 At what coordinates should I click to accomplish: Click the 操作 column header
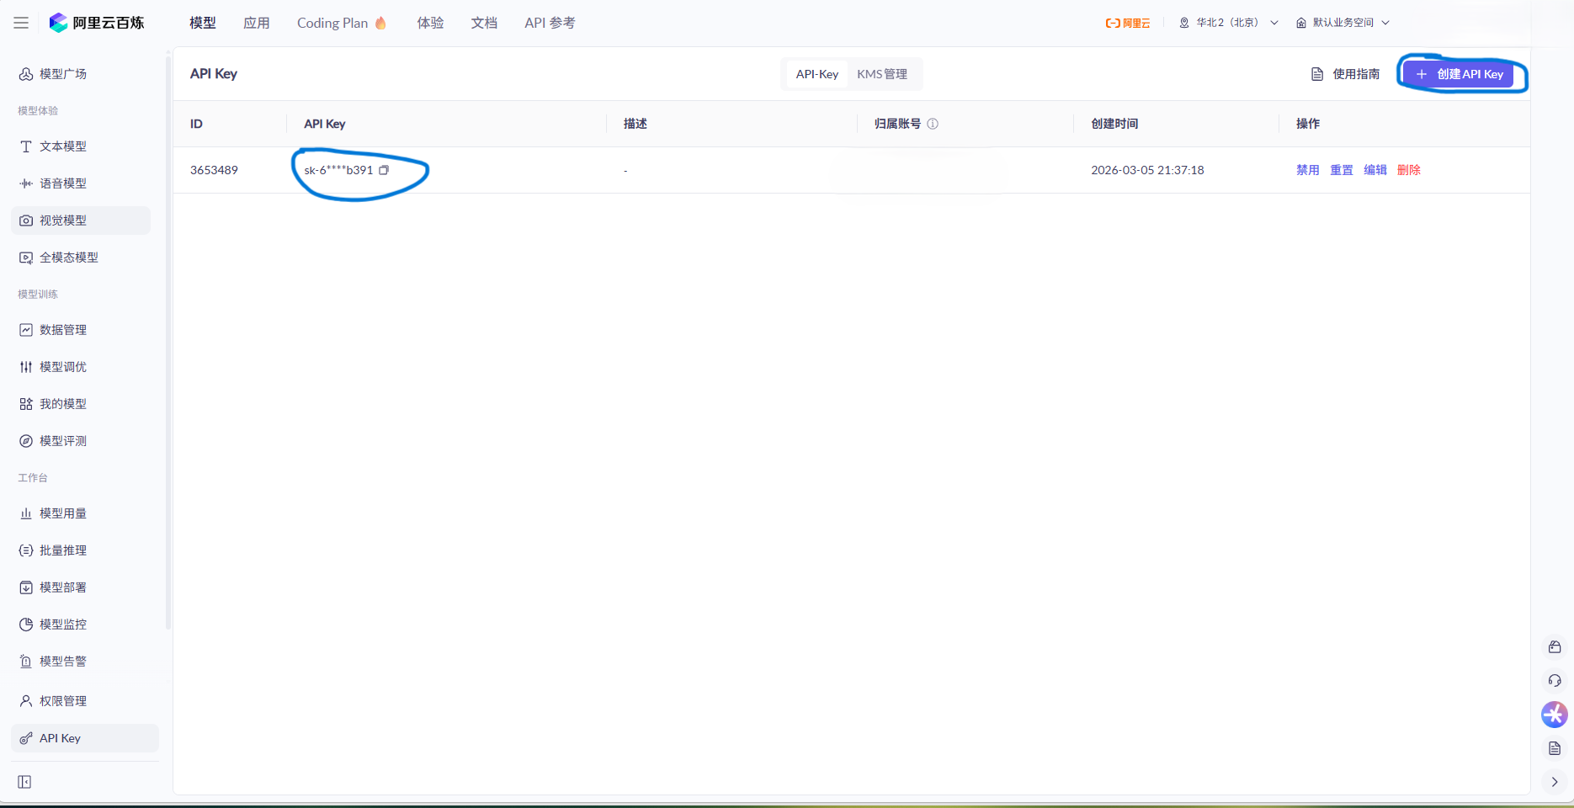click(x=1308, y=124)
